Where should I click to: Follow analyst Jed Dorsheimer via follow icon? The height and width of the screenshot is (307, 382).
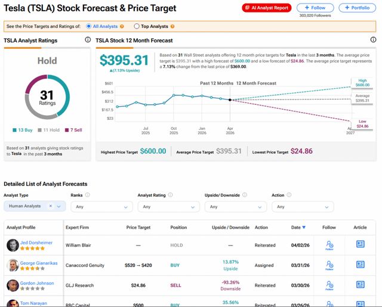pyautogui.click(x=329, y=245)
